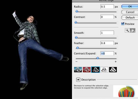Toggle the Preview checkbox
138x99 pixels.
[x=123, y=24]
